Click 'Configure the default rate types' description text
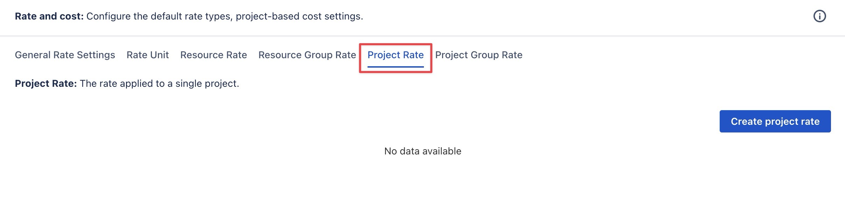This screenshot has height=198, width=845. click(224, 16)
